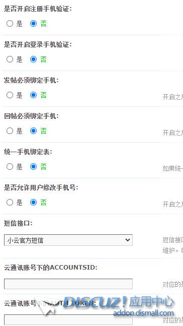183x326 pixels.
Task: Select 是 for 是否开启注册手机验证
Action: [10, 24]
